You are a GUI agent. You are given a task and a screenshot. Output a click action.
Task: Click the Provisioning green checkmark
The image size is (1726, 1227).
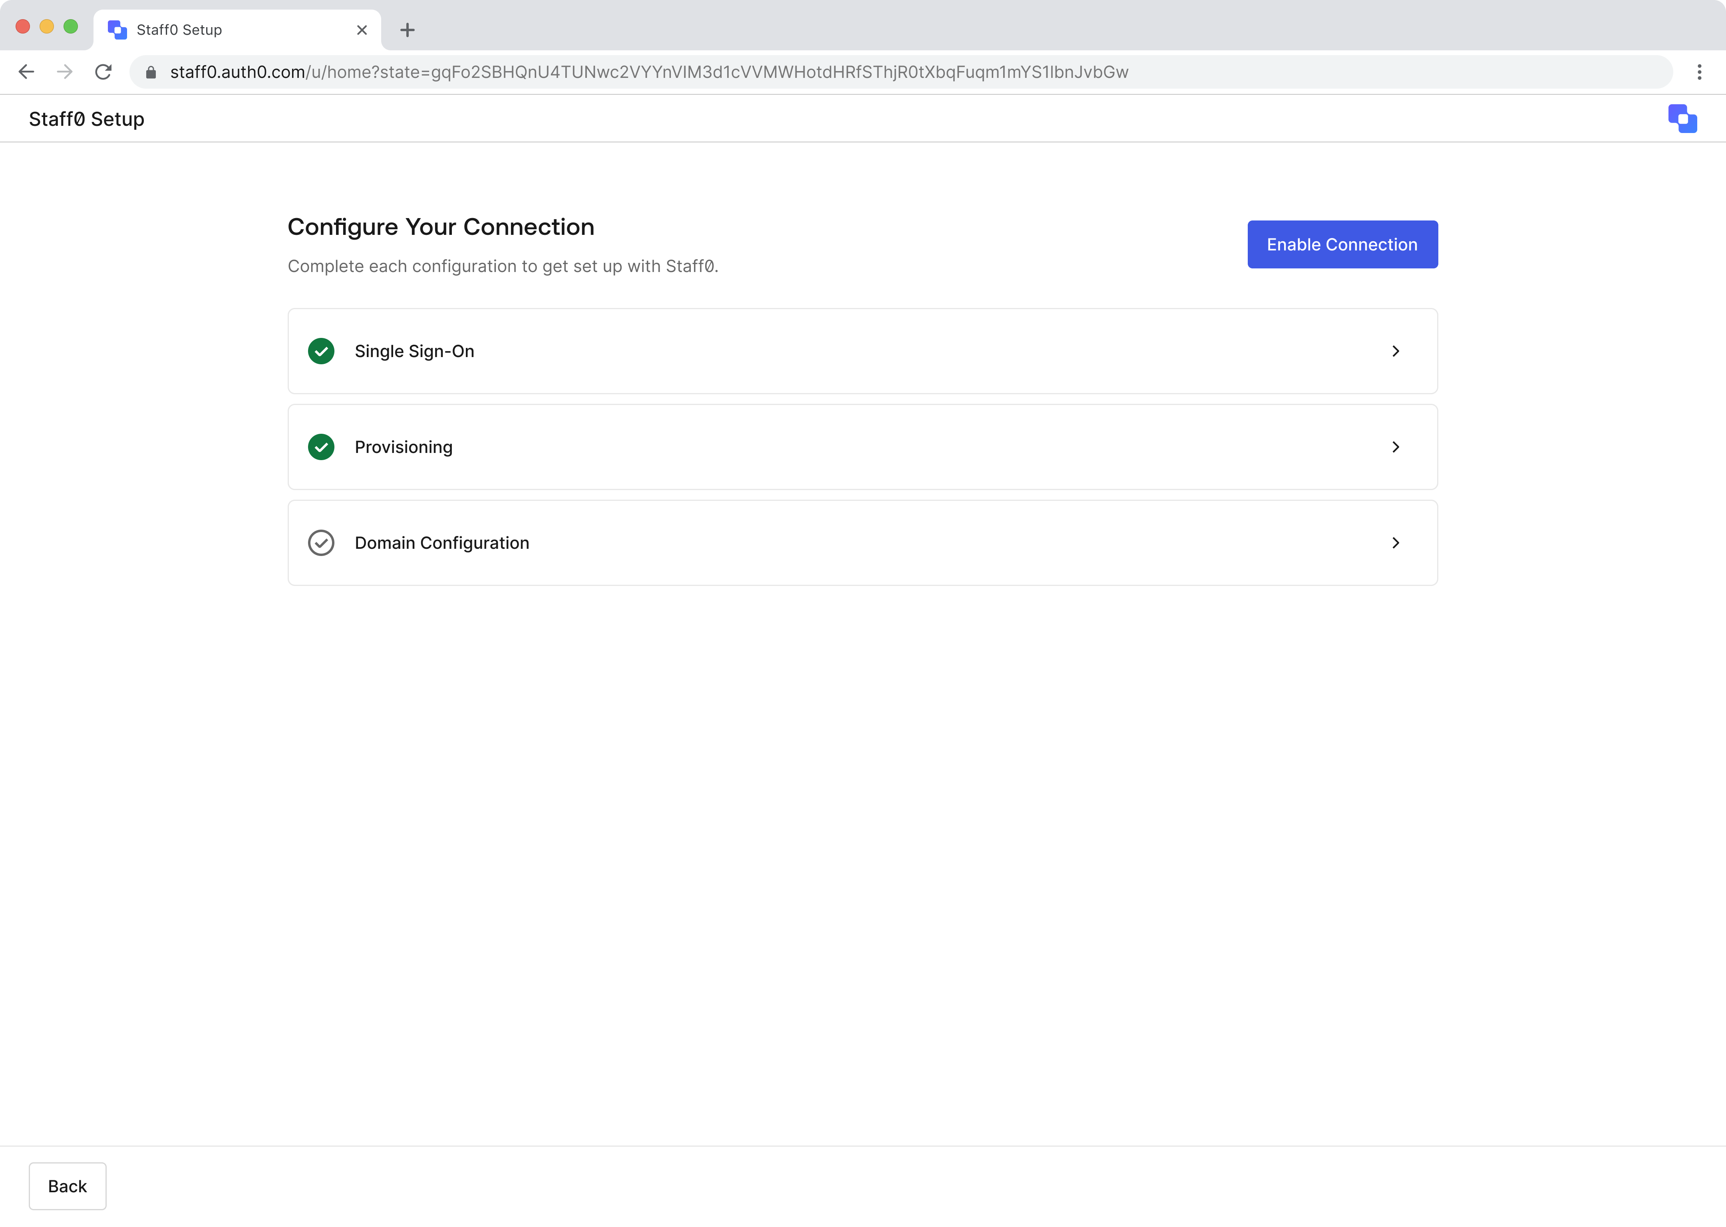321,447
